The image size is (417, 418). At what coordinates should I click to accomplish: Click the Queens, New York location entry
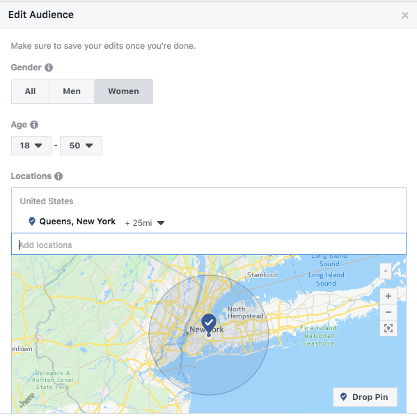click(x=77, y=222)
